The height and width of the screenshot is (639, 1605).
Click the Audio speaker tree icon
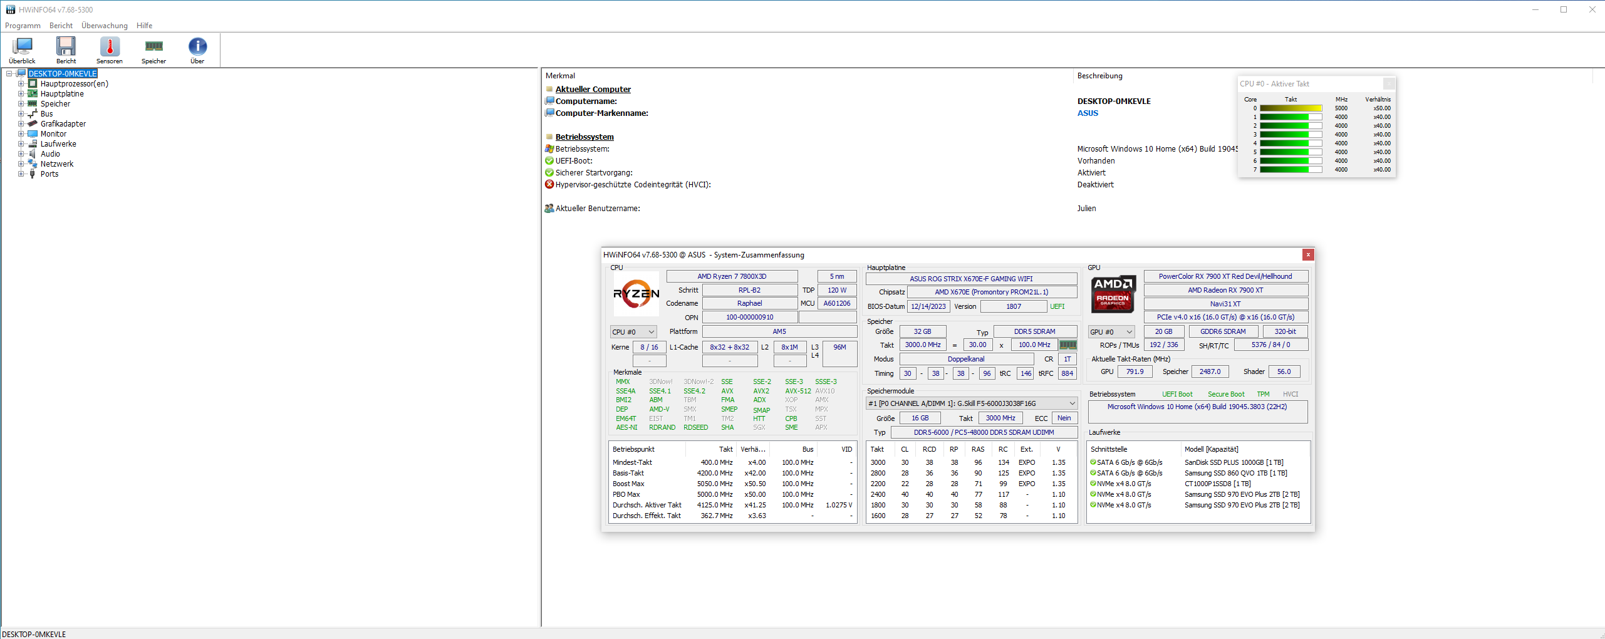point(33,153)
